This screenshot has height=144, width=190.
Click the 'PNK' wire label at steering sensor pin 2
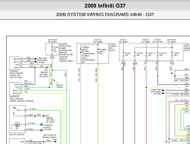(x=29, y=60)
